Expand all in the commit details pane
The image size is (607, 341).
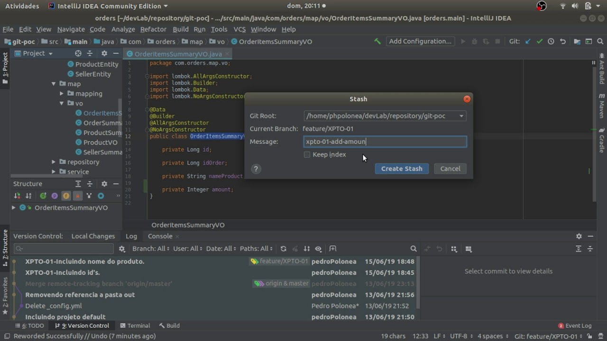click(x=579, y=249)
